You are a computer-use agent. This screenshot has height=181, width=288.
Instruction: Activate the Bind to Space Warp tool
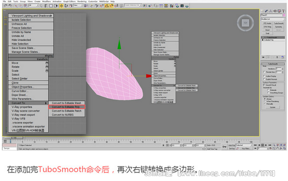(25, 6)
